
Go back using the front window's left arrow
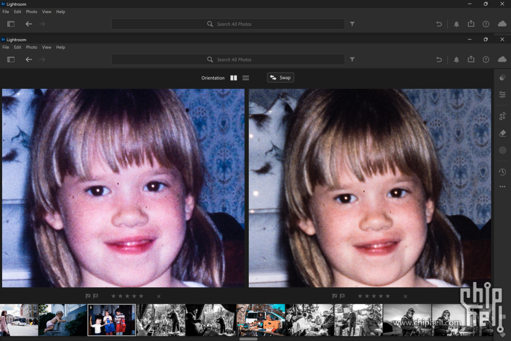(x=29, y=60)
